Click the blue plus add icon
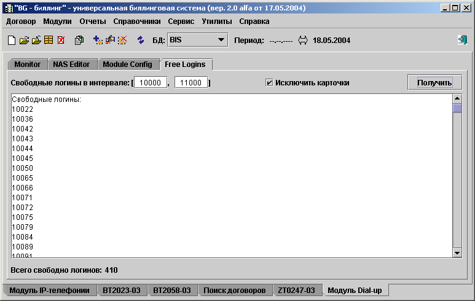This screenshot has width=475, height=301. [98, 41]
